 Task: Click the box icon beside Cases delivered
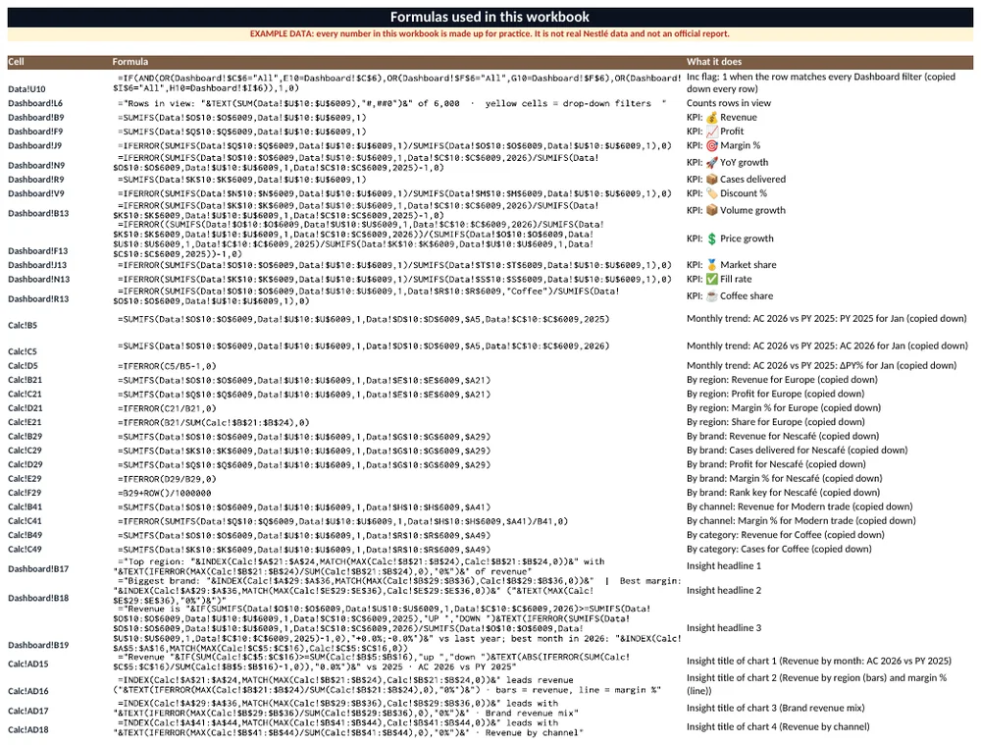[711, 180]
